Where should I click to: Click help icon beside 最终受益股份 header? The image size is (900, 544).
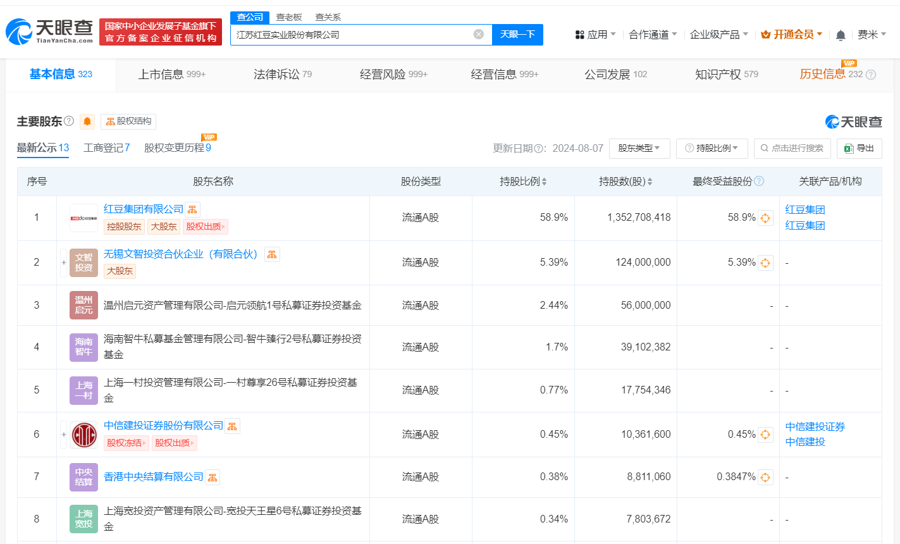click(x=759, y=181)
